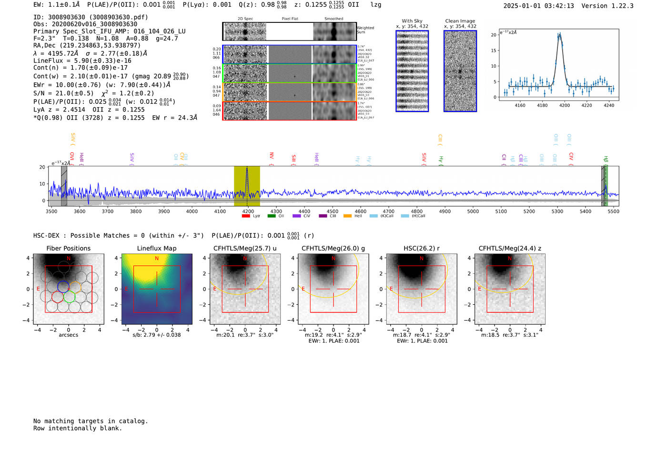The image size is (667, 454).
Task: Click the (H)CaII legend swatch
Action: (x=405, y=216)
